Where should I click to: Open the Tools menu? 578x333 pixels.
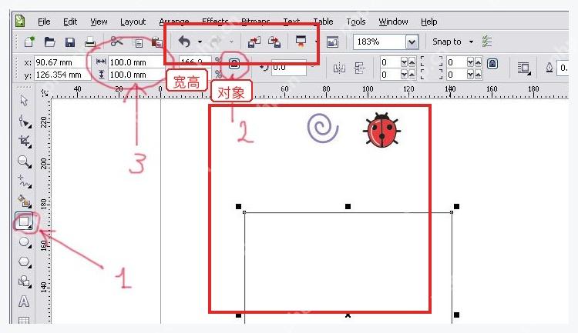pos(356,22)
